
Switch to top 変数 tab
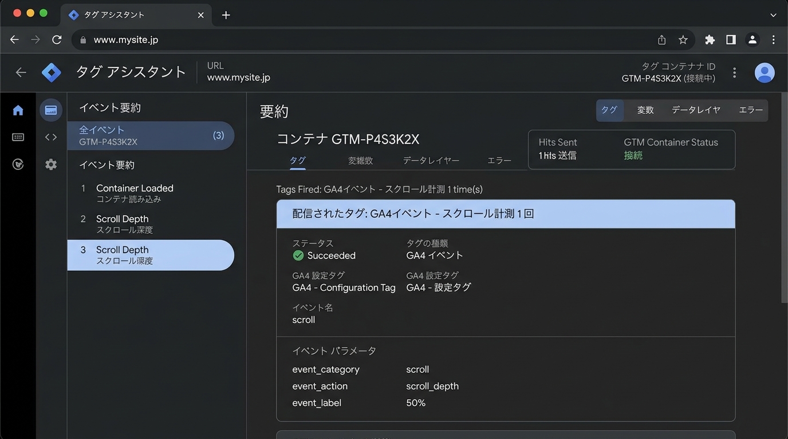645,110
